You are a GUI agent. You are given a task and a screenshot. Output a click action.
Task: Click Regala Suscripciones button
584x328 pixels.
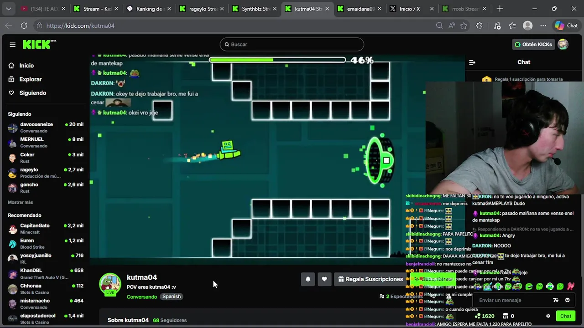pyautogui.click(x=370, y=279)
